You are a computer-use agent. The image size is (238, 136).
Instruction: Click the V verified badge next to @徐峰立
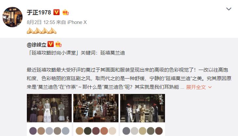click(50, 44)
